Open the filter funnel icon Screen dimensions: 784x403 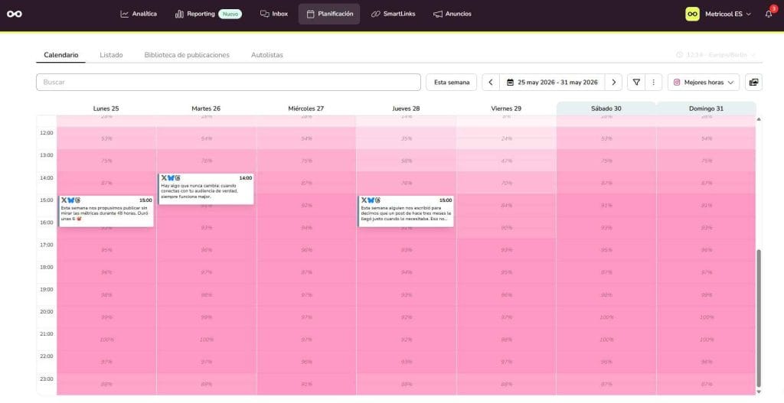pyautogui.click(x=636, y=83)
